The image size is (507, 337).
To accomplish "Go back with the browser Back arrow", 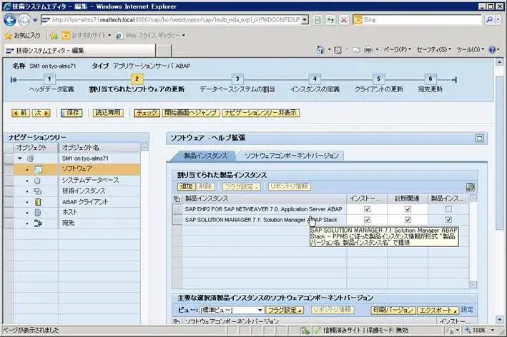I will click(9, 20).
